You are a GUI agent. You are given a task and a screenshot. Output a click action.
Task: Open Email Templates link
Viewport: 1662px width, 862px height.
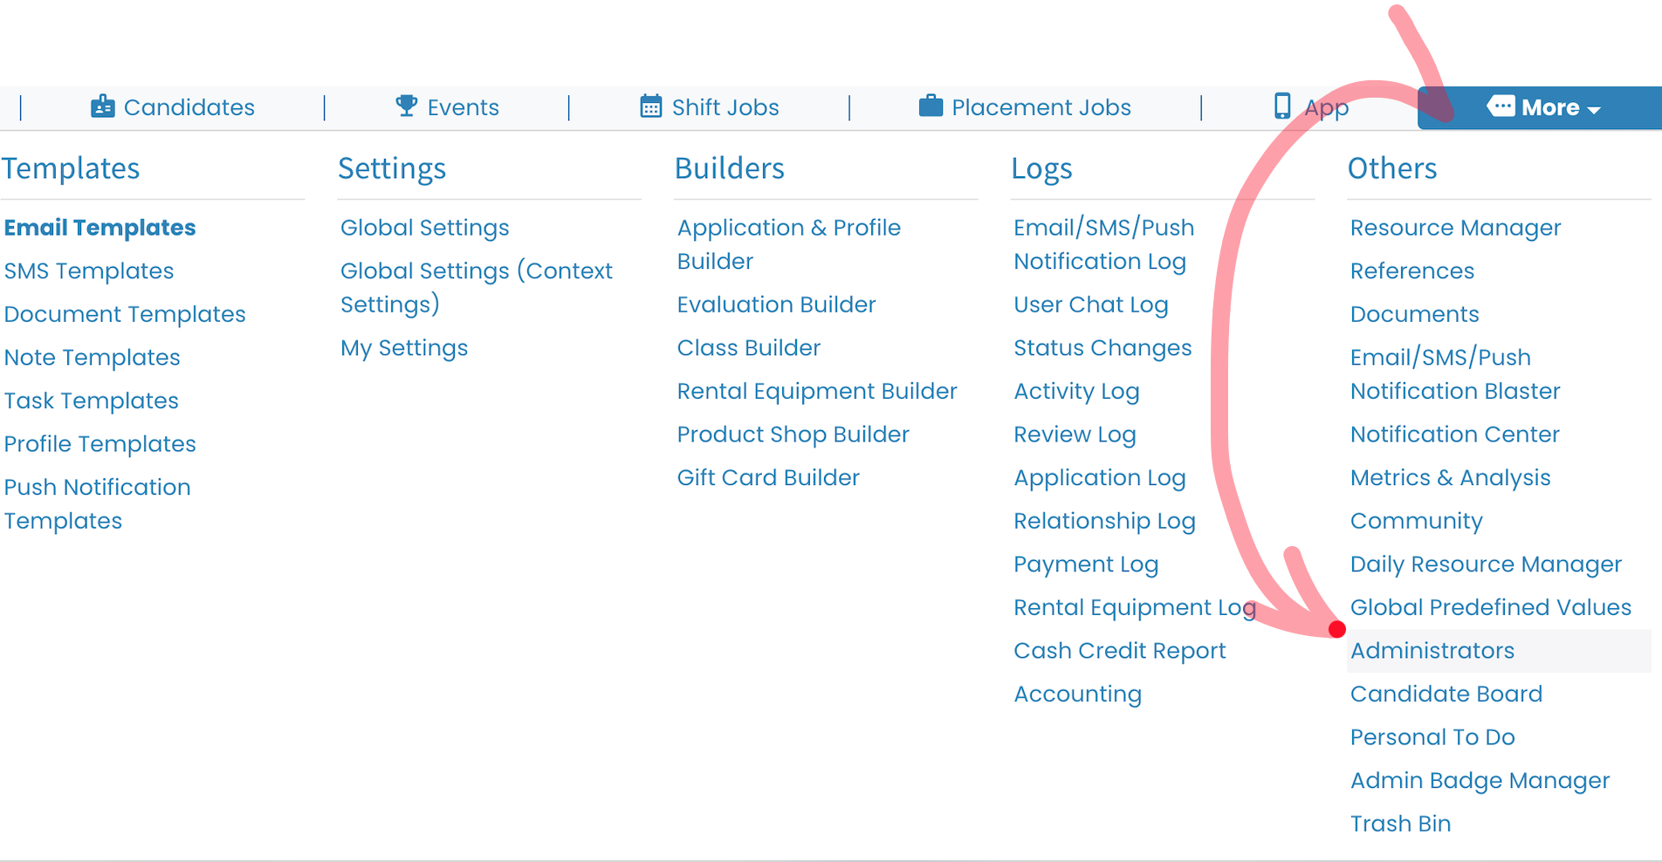point(100,228)
